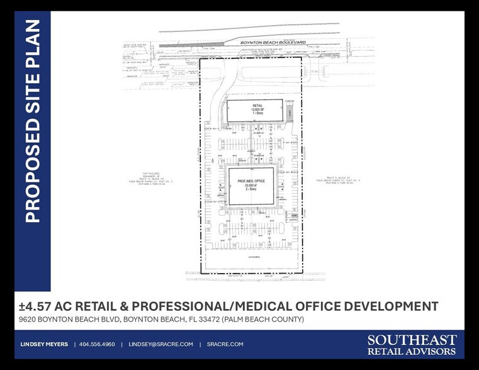Image resolution: width=479 pixels, height=370 pixels.
Task: Click the Lindsey Meyers contact name
Action: (x=44, y=344)
